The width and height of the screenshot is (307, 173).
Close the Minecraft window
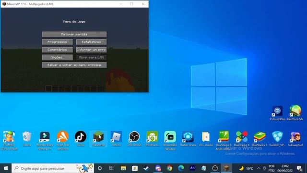143,4
